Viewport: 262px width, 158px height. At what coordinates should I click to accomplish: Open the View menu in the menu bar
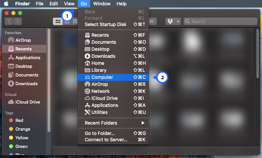click(69, 4)
